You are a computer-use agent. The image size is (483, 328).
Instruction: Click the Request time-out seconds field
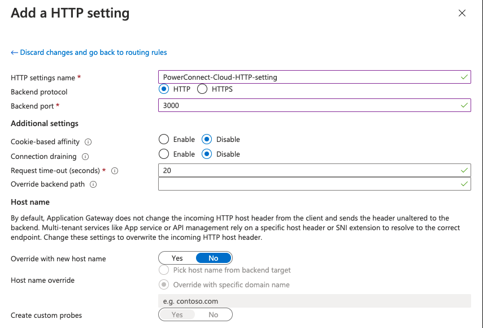(310, 170)
